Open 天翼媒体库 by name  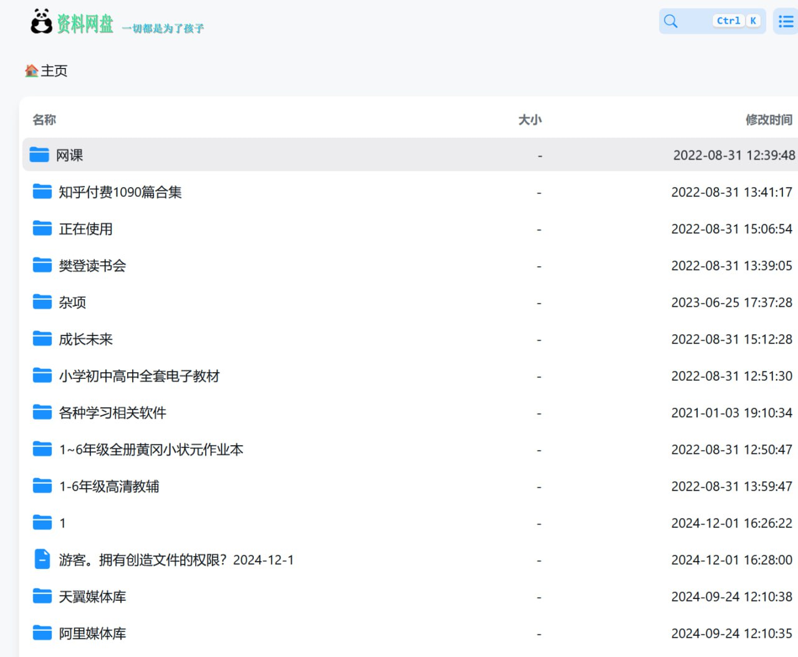pyautogui.click(x=92, y=597)
